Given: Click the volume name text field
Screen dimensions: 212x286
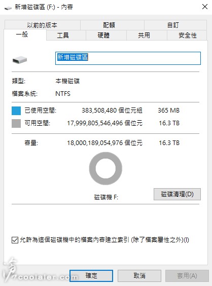Looking at the screenshot, I should click(x=128, y=58).
